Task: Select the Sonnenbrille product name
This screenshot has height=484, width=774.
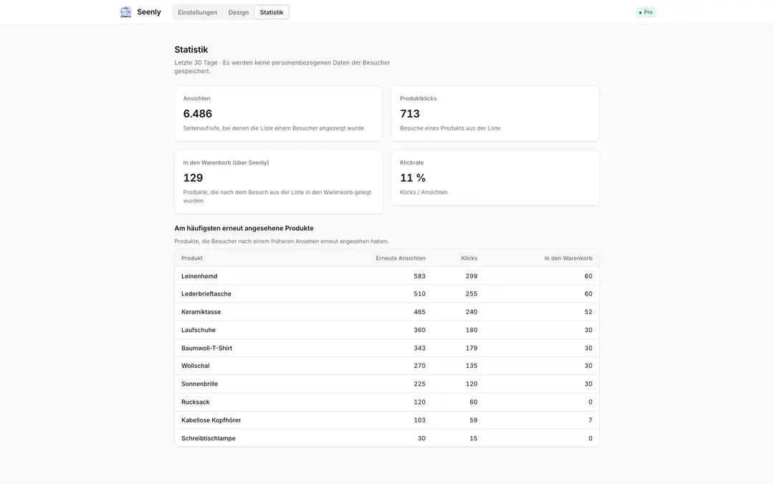Action: 199,384
